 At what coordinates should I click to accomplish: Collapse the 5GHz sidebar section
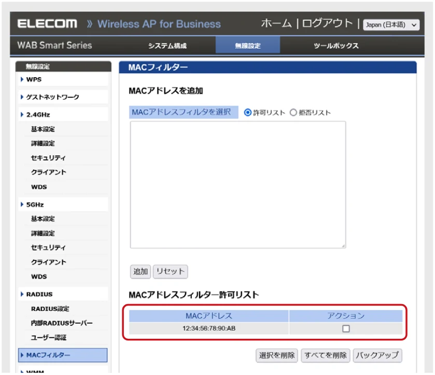tap(63, 205)
